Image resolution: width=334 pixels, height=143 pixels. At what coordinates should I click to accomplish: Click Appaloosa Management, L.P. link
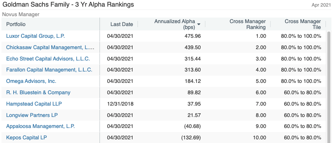(41, 126)
